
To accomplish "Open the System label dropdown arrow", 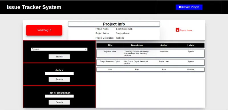I will 86,49.
